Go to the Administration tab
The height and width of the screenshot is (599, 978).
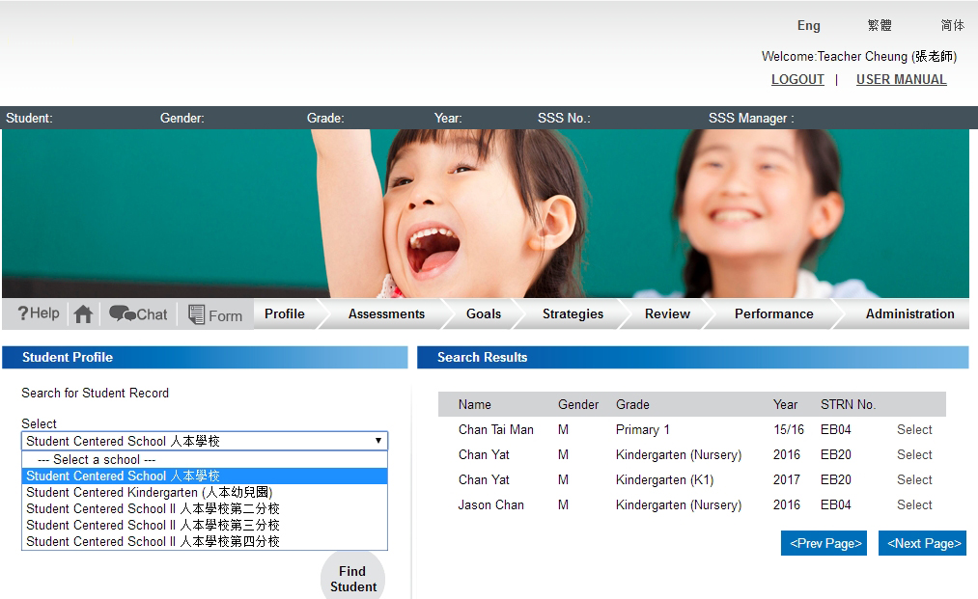(909, 313)
